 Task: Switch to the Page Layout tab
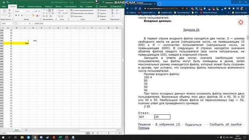pos(35,7)
